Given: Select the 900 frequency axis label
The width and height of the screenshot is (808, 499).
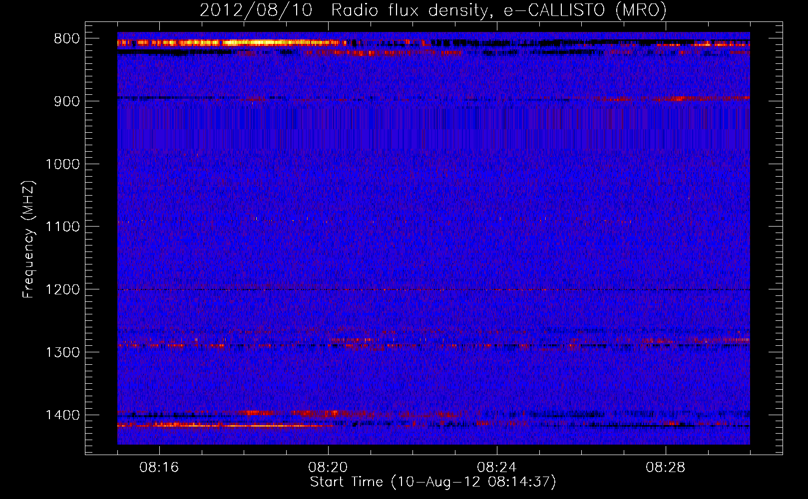Looking at the screenshot, I should (x=66, y=101).
